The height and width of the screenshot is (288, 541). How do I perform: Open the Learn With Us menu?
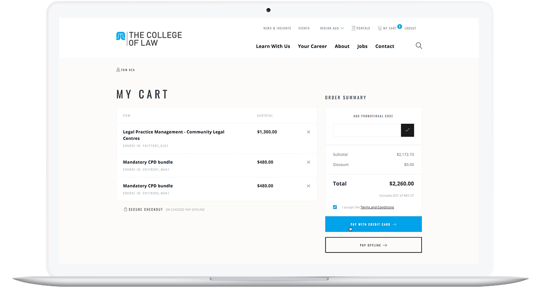pos(273,46)
